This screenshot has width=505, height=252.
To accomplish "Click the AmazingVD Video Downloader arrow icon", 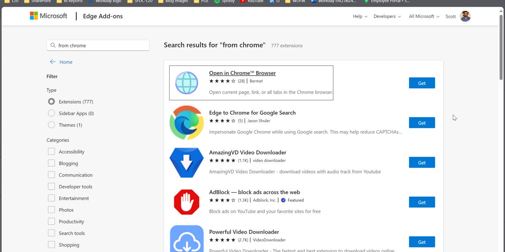I will pos(186,162).
